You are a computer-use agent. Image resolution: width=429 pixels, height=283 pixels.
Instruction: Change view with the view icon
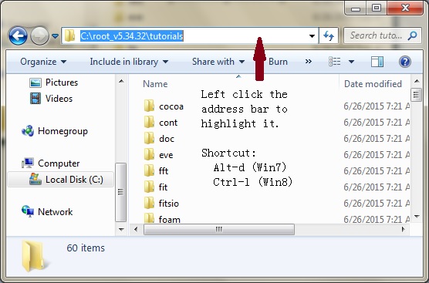coord(335,62)
